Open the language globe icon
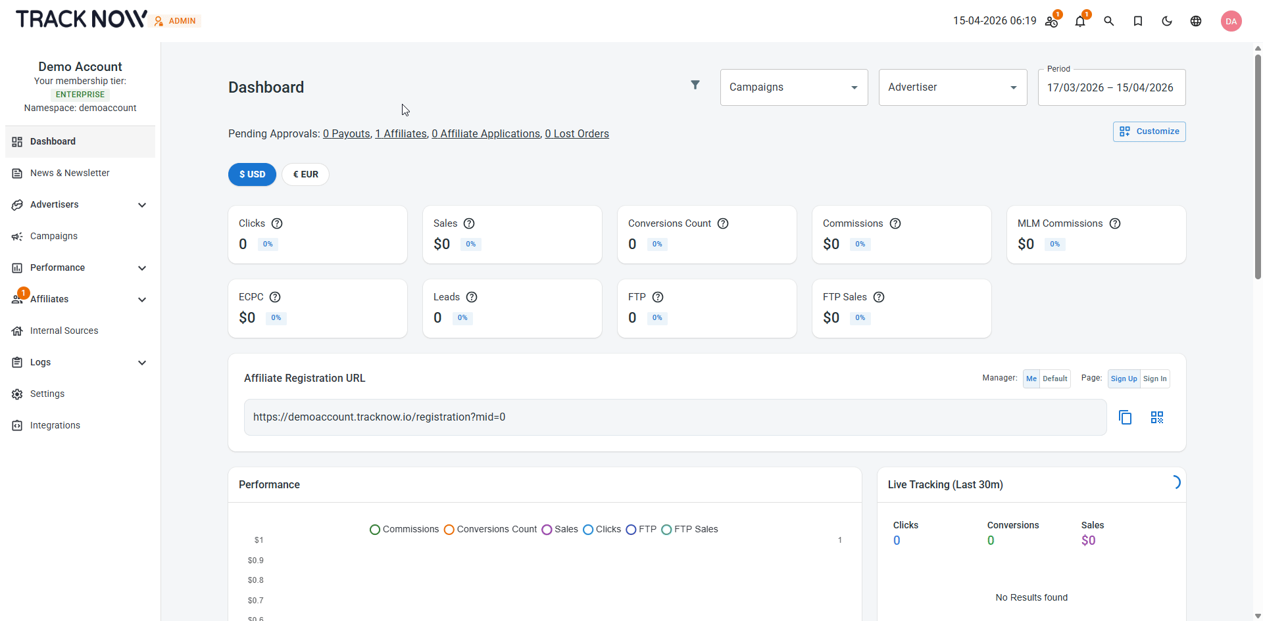The height and width of the screenshot is (621, 1263). coord(1196,21)
